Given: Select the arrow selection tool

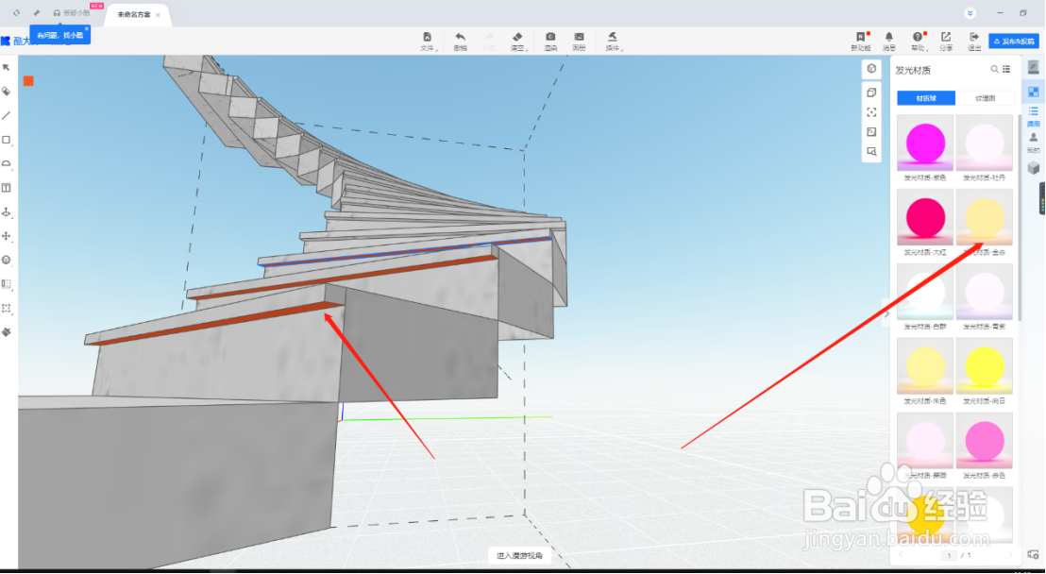Looking at the screenshot, I should tap(7, 67).
